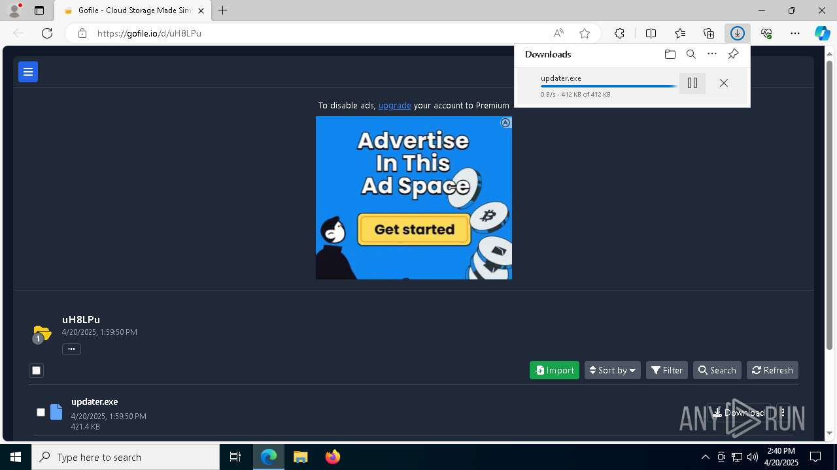This screenshot has width=837, height=470.
Task: Check the updater.exe file checkbox
Action: point(41,412)
